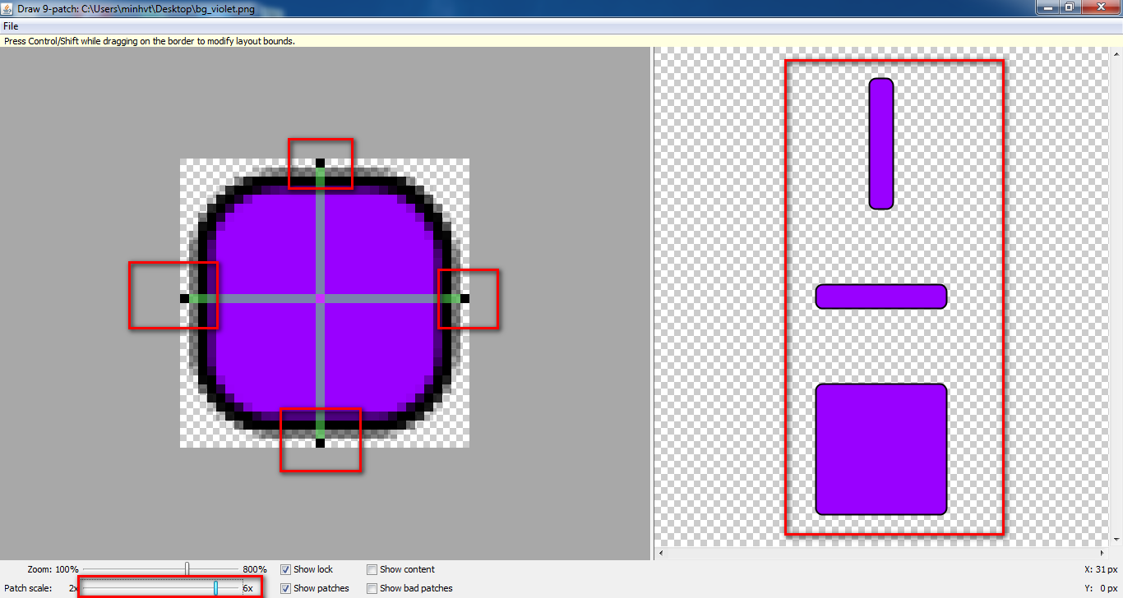Click the pink center patch intersection

(320, 299)
